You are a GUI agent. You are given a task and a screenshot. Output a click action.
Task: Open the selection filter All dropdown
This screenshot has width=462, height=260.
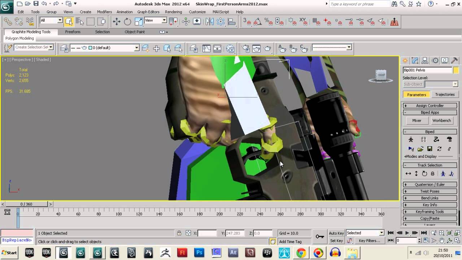[x=51, y=21]
